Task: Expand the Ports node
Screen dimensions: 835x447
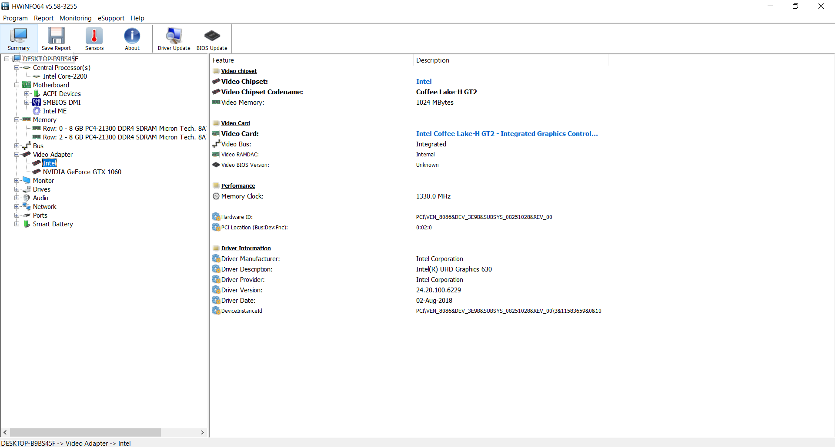Action: point(17,215)
